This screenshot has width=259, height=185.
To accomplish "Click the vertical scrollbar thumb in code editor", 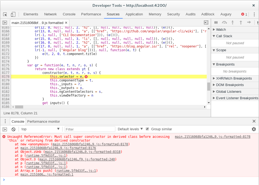I will [x=209, y=86].
